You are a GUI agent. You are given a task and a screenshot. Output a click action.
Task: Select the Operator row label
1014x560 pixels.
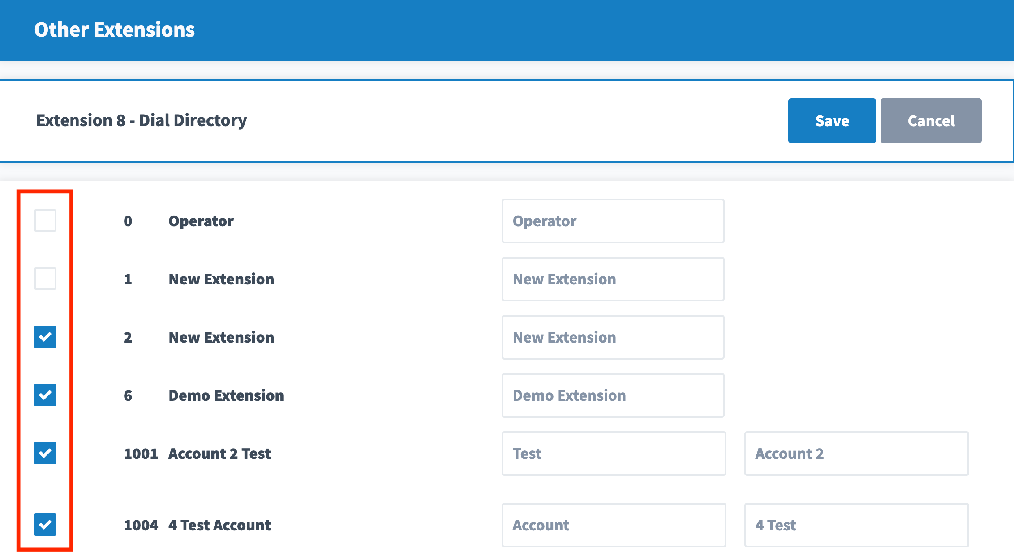(201, 221)
